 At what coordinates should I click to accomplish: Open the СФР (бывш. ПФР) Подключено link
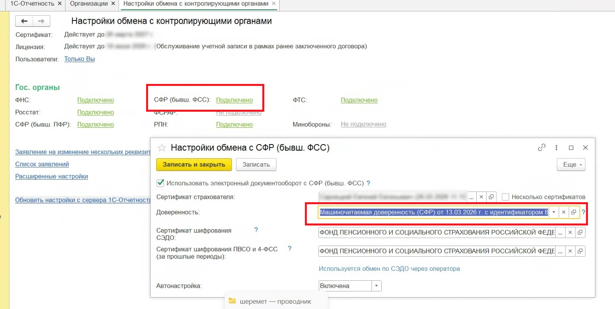tap(95, 124)
